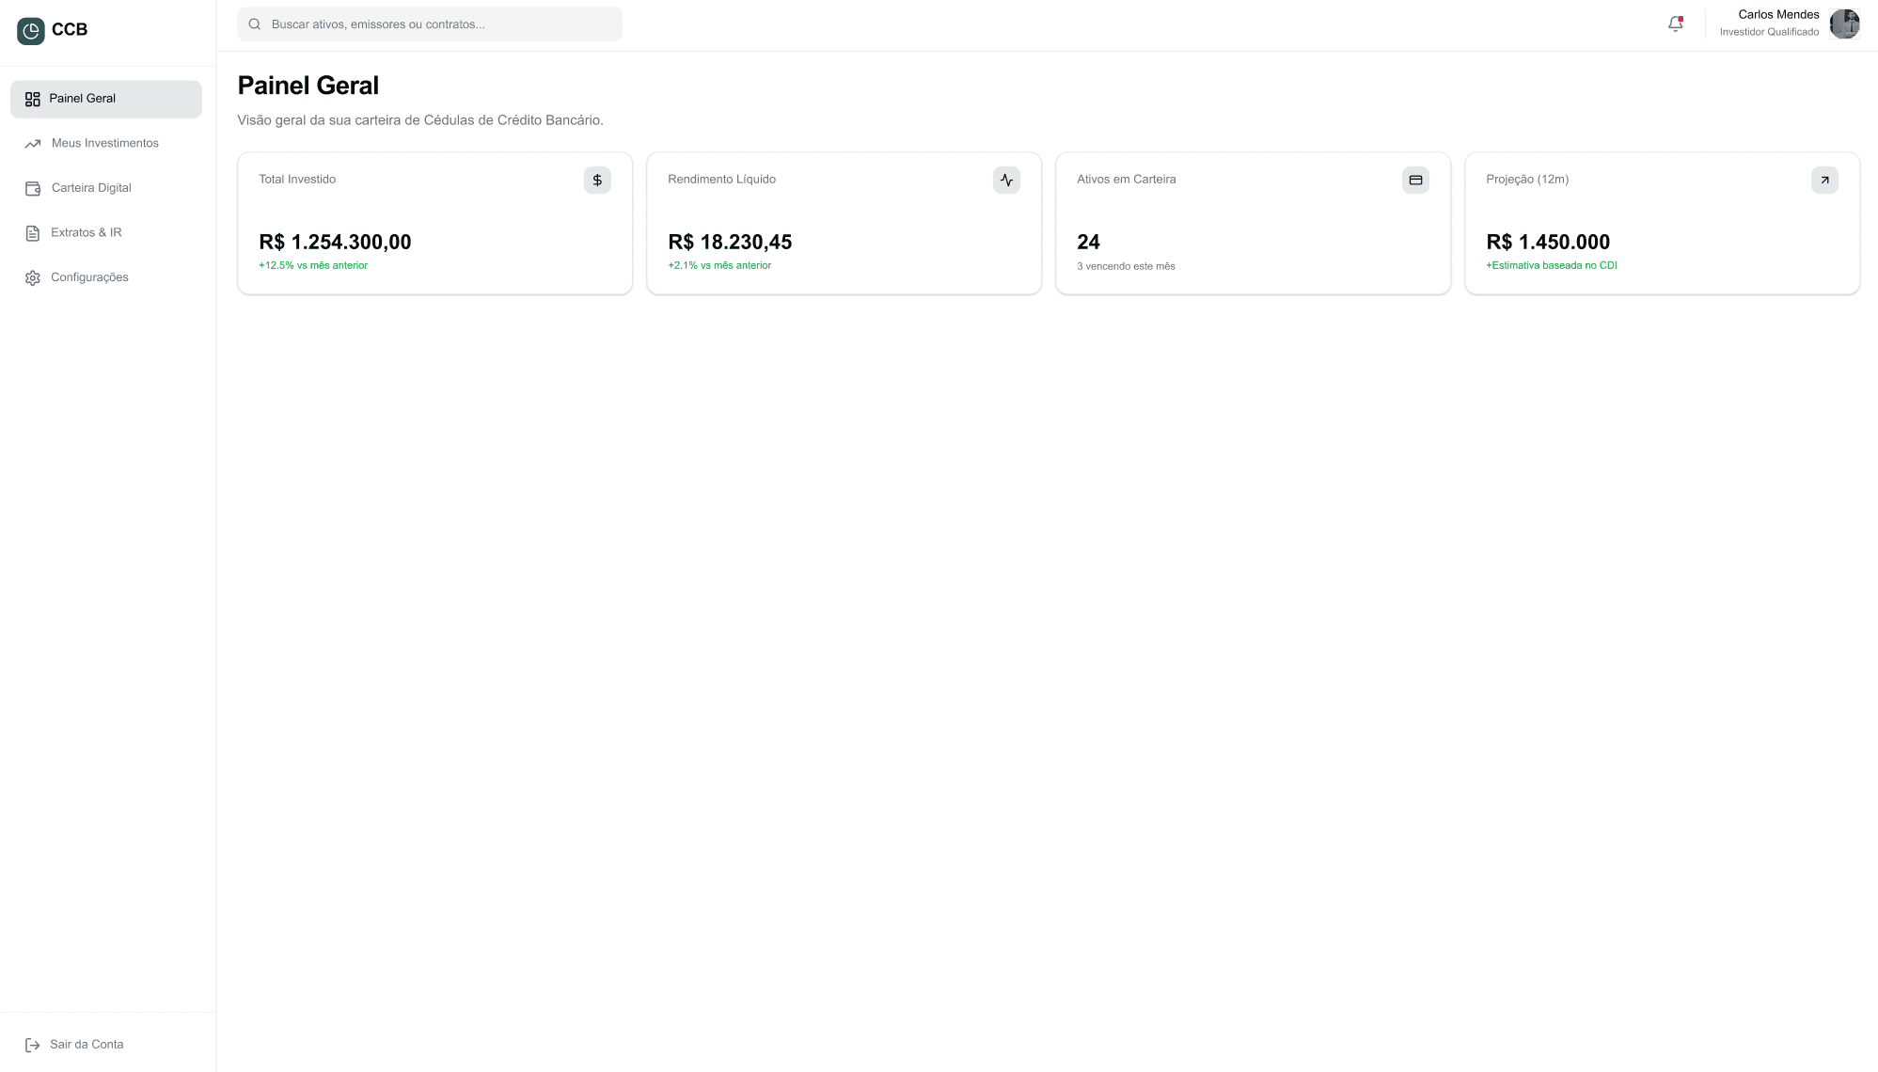1878x1072 pixels.
Task: Click the activity icon on Rendimento Líquido card
Action: [1006, 180]
